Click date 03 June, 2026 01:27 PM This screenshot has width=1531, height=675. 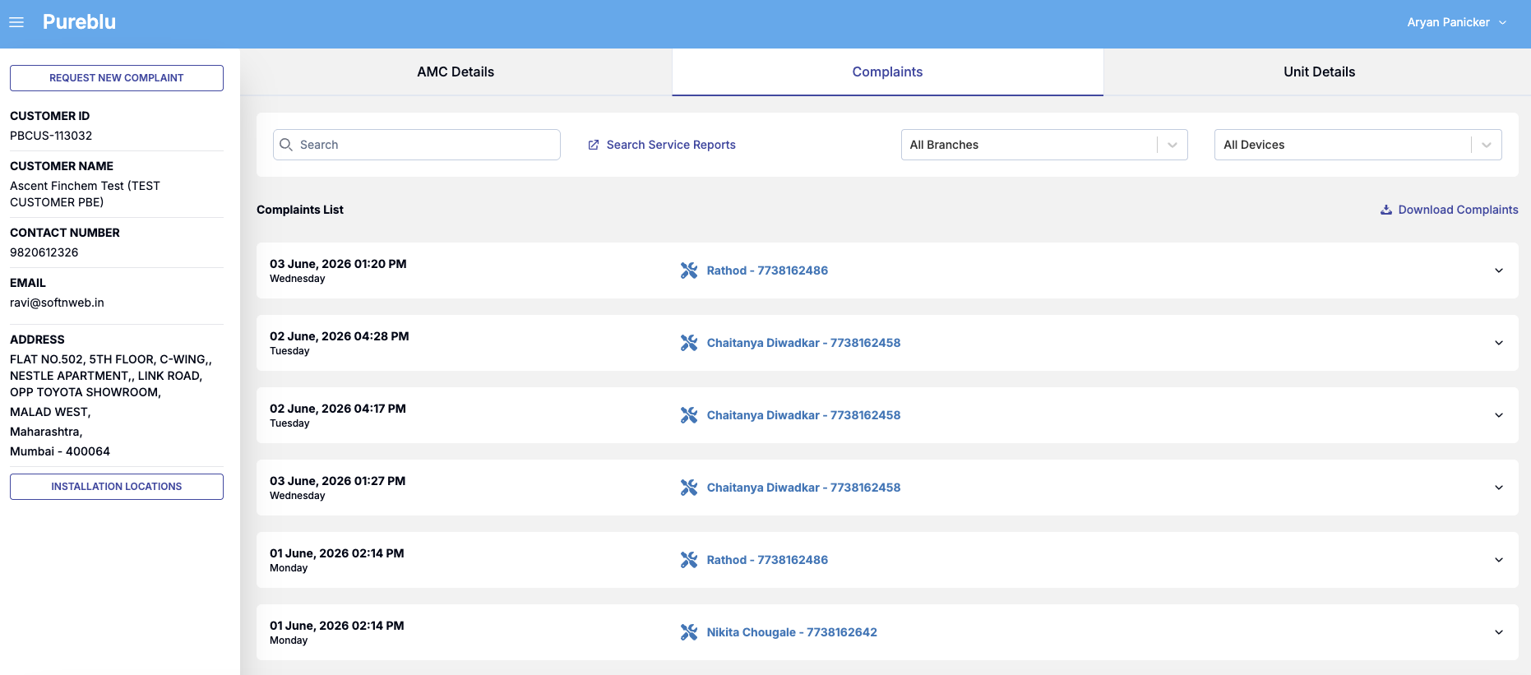[338, 481]
